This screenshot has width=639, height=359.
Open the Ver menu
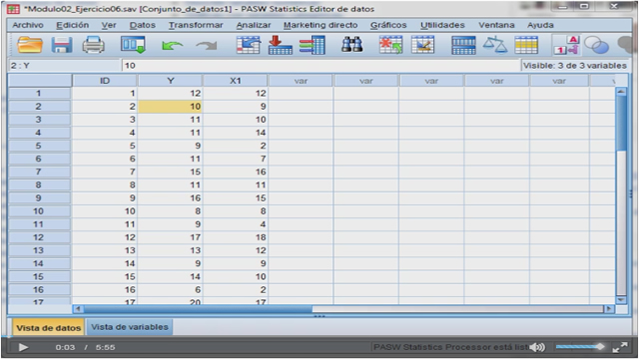click(109, 25)
